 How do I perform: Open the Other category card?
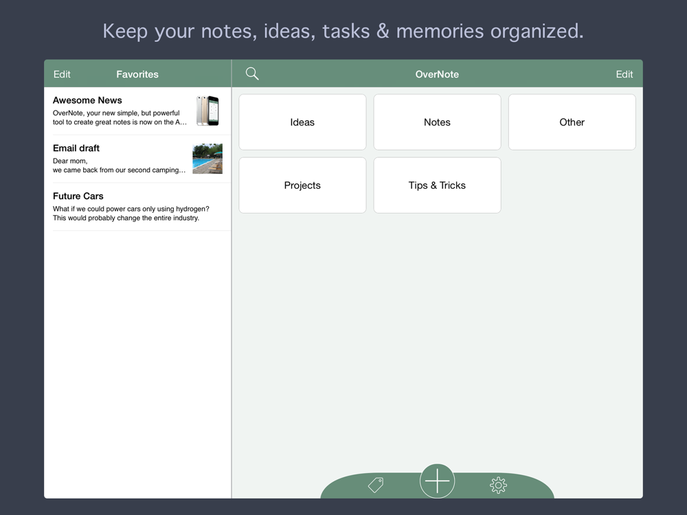pos(572,122)
